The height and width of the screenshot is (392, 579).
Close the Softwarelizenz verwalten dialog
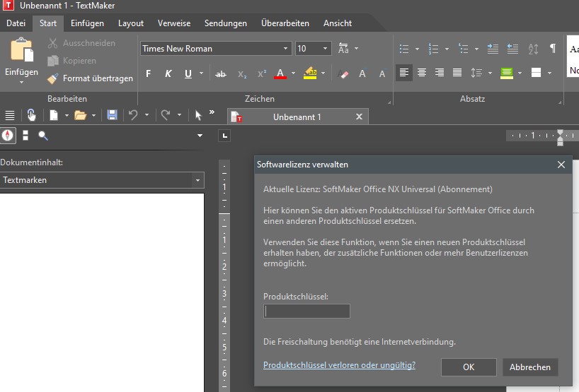pyautogui.click(x=561, y=165)
